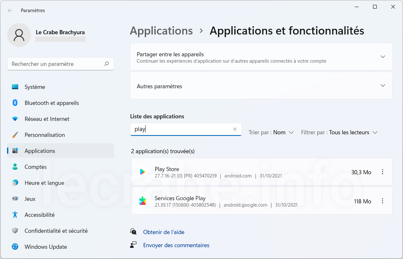
Task: Click the Personnalisation paintbrush icon
Action: pos(15,135)
